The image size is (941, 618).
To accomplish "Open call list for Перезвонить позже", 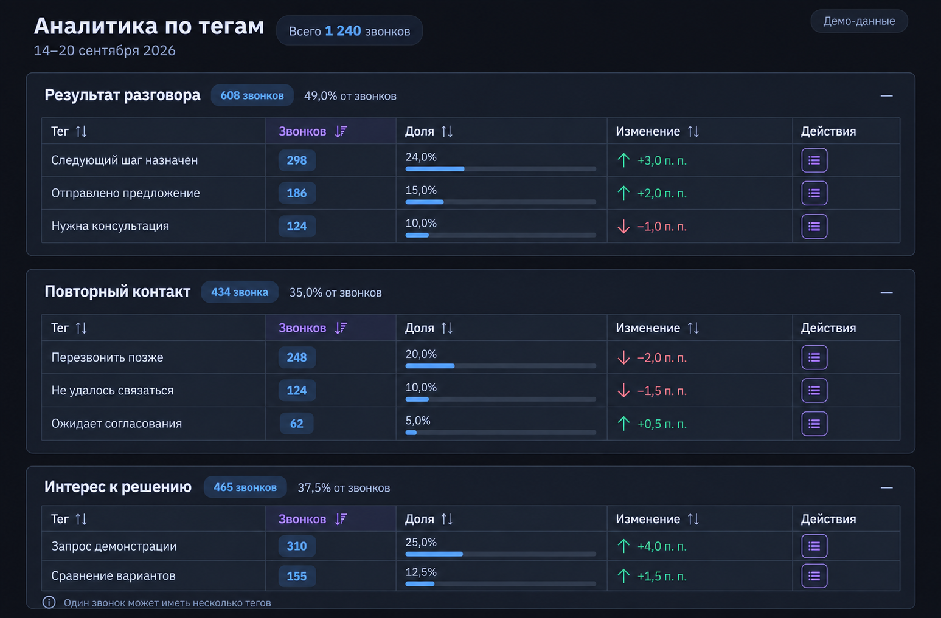I will click(814, 357).
